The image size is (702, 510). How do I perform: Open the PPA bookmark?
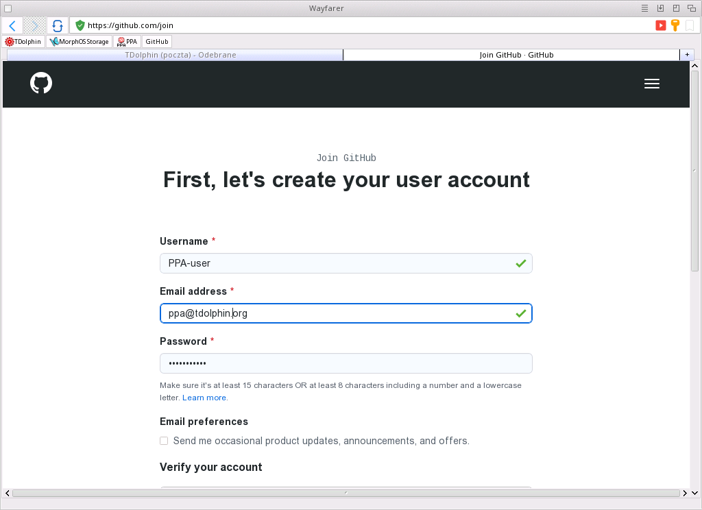[127, 42]
